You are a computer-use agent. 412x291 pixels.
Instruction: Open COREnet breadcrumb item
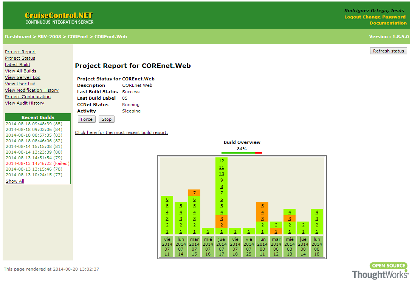(78, 37)
